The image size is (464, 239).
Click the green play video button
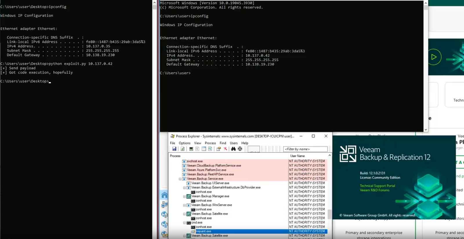[x=434, y=57]
